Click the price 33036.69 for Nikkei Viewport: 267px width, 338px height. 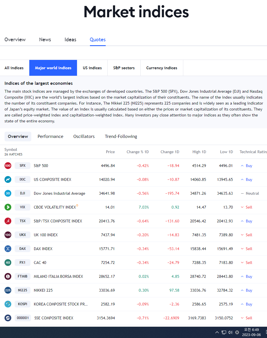point(107,290)
